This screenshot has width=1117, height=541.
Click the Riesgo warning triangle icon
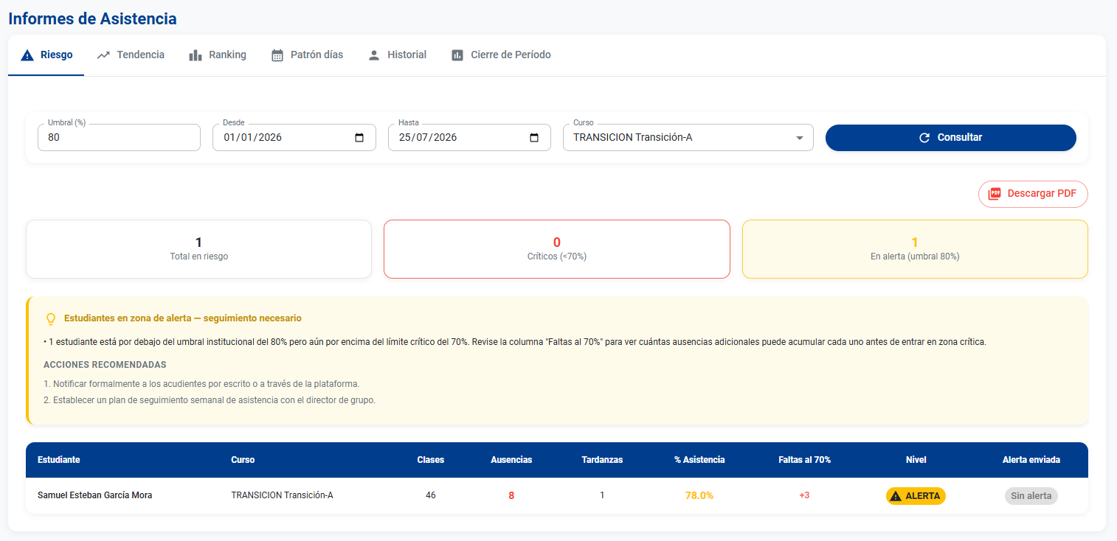click(x=27, y=55)
